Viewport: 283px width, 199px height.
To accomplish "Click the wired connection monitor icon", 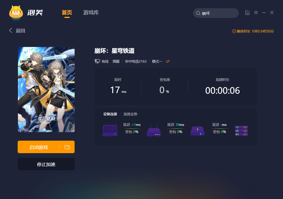I will click(x=97, y=61).
